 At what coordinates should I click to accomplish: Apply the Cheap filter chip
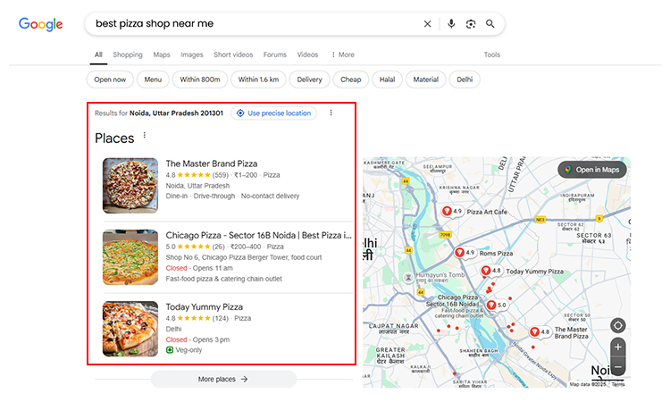[x=351, y=80]
